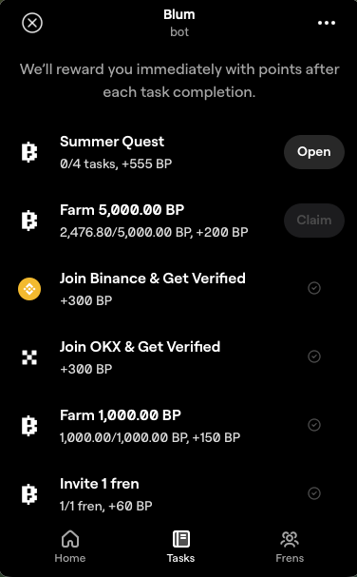Click the Farm 1,000.00 BP completed checkmark

[314, 425]
